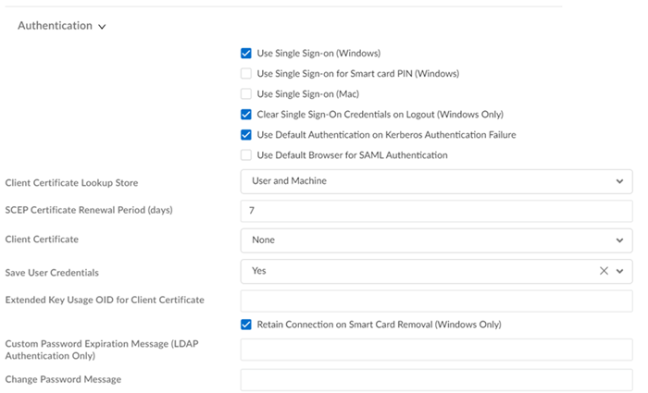Screen dimensions: 648x393
Task: Toggle Default Authentication on Kerberos Failure
Action: click(x=246, y=135)
